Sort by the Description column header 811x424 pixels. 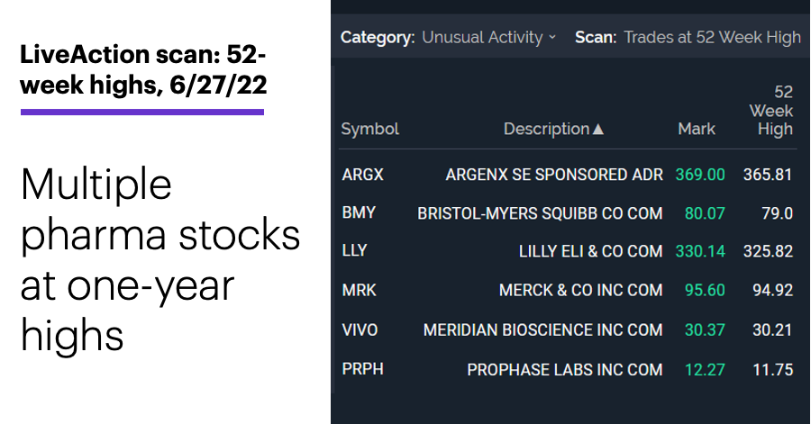tap(546, 129)
